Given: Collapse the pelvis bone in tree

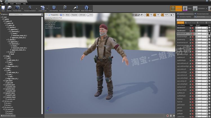Looking at the screenshot, I should point(3,19).
